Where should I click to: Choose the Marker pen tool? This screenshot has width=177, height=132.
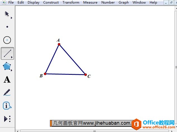coord(7,92)
